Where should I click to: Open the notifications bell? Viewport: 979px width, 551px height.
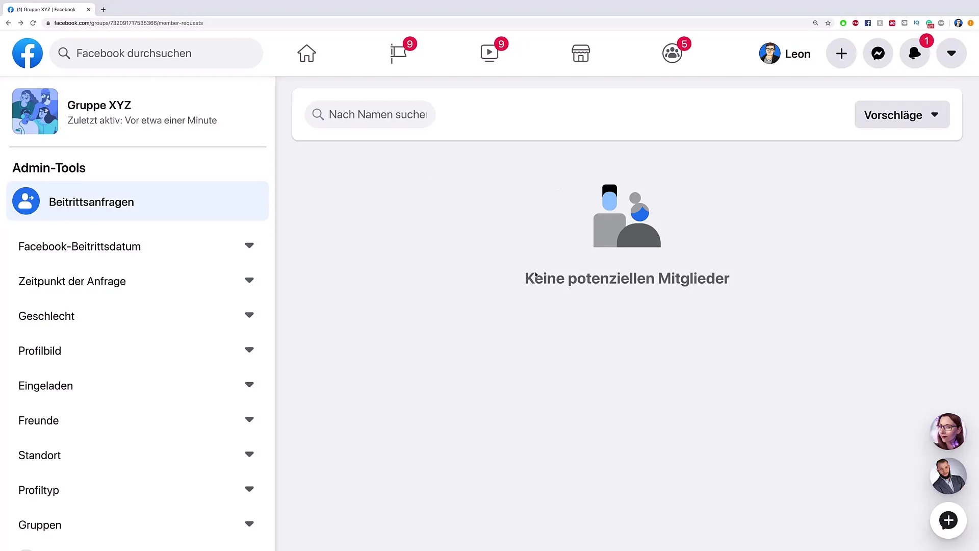pos(915,53)
